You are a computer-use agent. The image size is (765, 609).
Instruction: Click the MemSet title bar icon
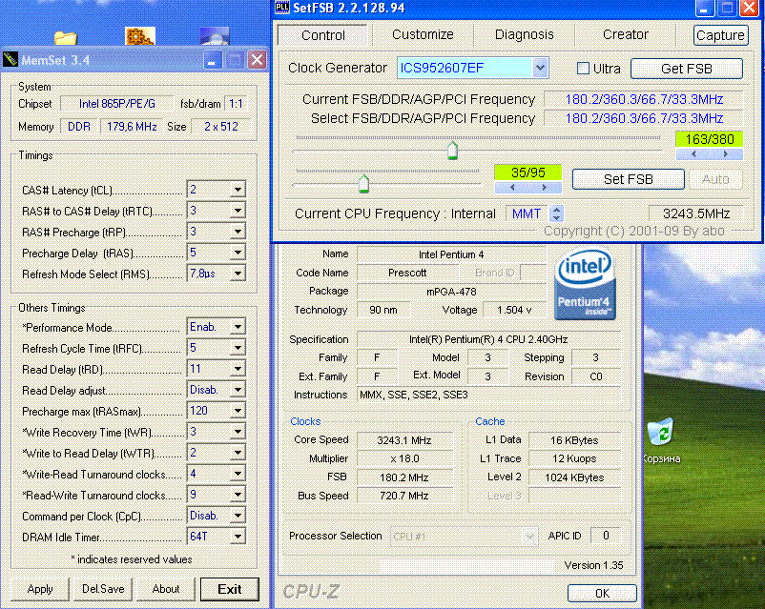[10, 59]
